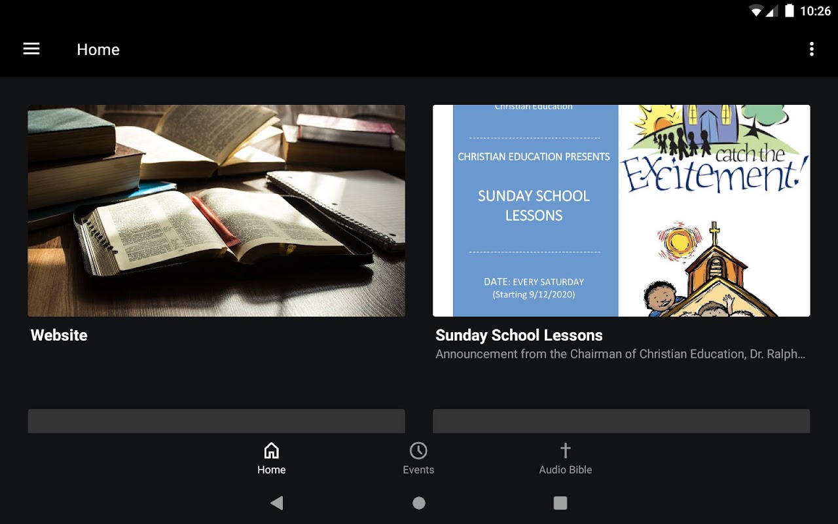The image size is (838, 524).
Task: Tap the Android back triangle
Action: [x=277, y=503]
